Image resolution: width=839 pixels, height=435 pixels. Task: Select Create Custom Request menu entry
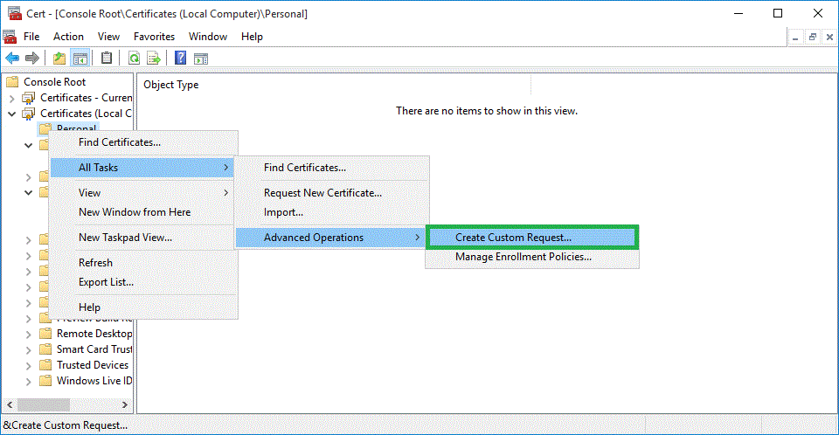click(513, 238)
